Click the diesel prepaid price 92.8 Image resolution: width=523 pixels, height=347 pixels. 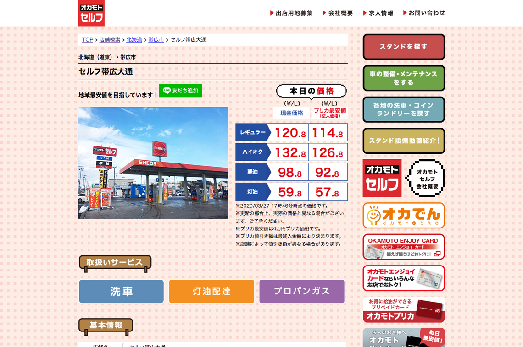point(328,172)
